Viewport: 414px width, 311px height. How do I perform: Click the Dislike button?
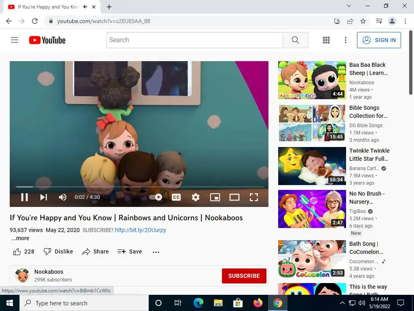[x=58, y=251]
